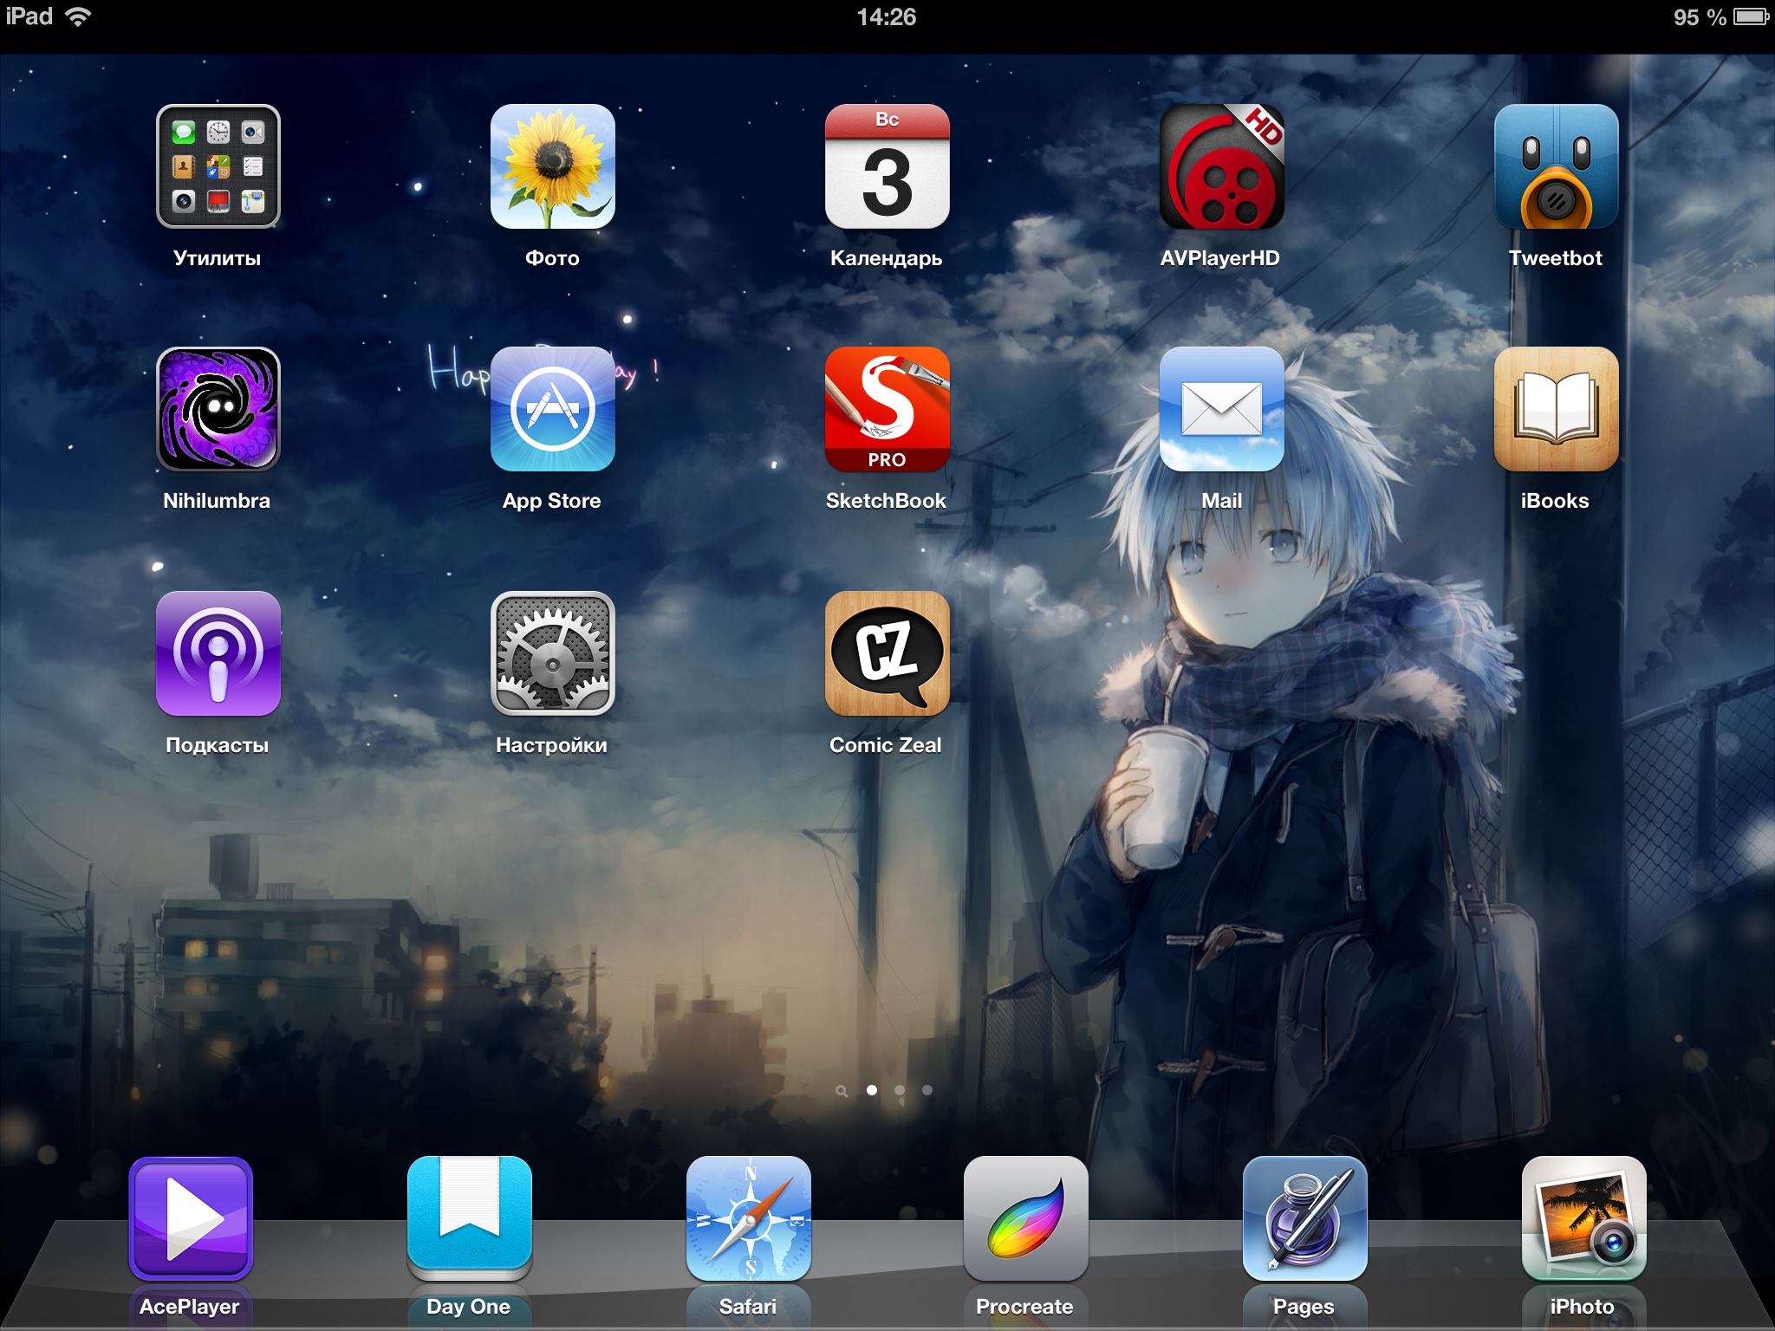Screen dimensions: 1775x1331
Task: Tap the 95 % battery text
Action: pos(1700,17)
